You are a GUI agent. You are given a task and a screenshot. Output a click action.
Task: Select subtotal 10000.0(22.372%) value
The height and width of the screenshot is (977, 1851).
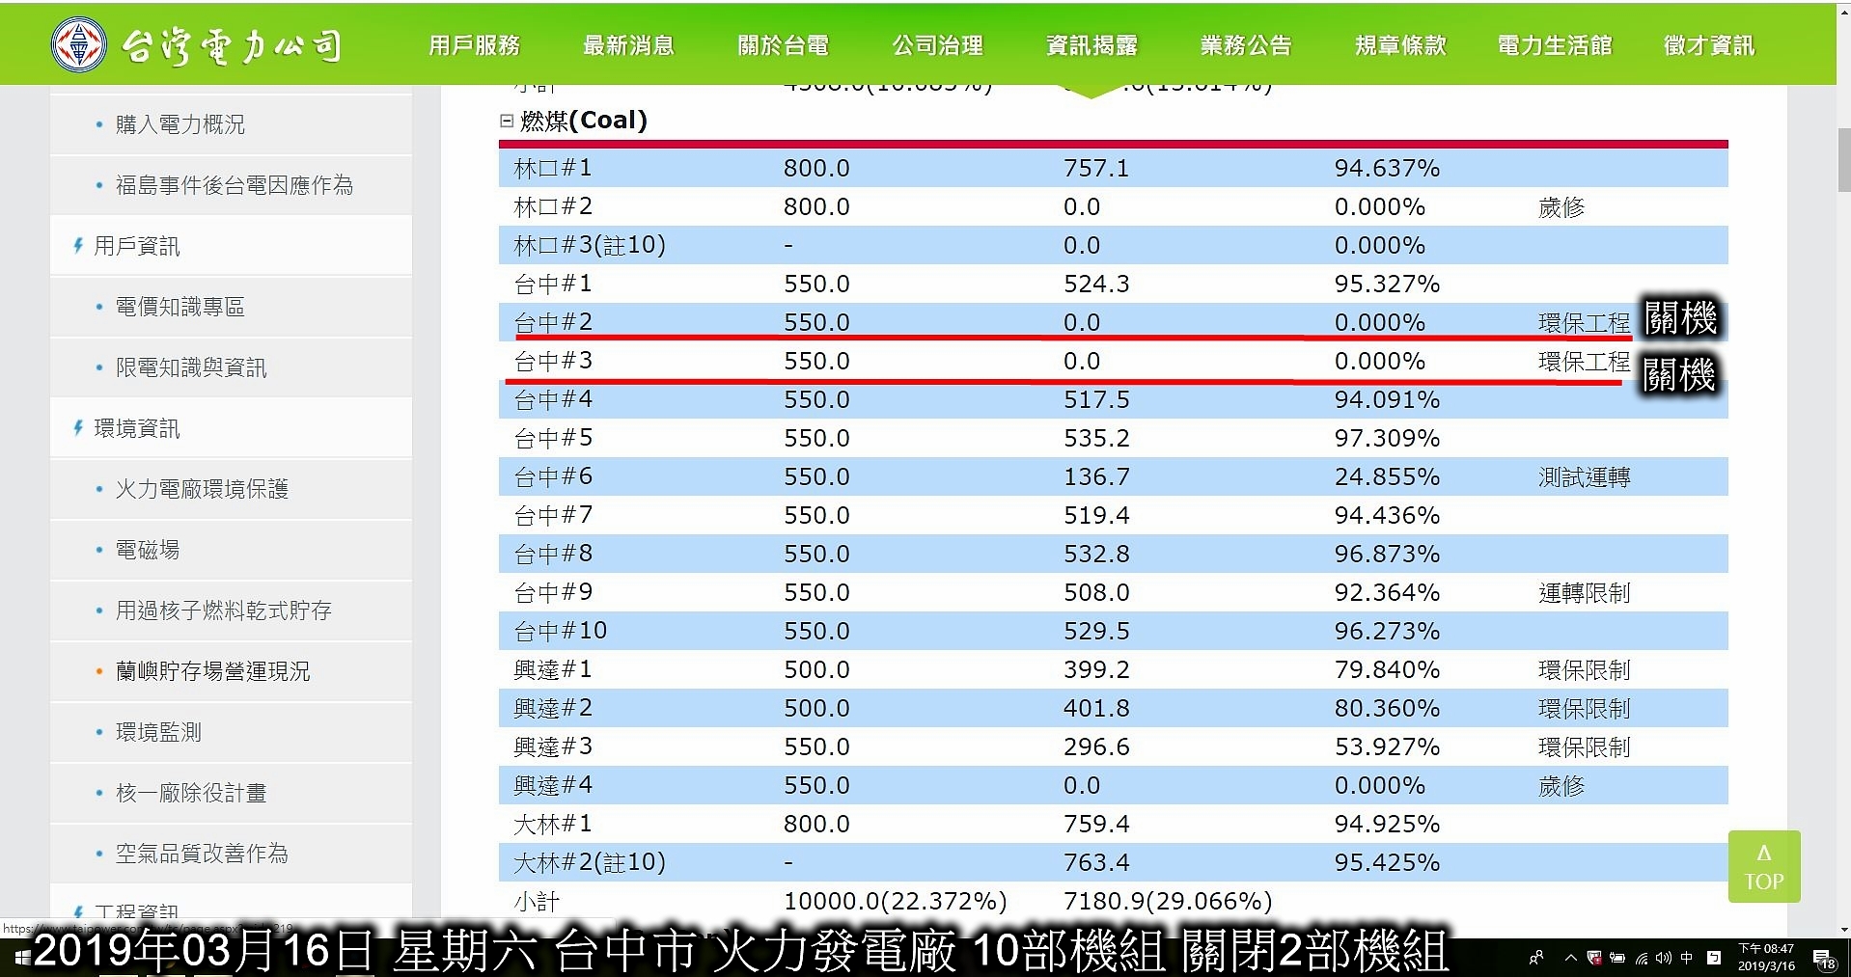(x=895, y=901)
